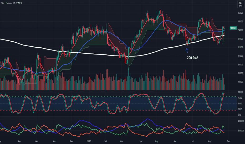Click the Jun date on the time axis
The width and height of the screenshot is (245, 144).
click(x=175, y=141)
